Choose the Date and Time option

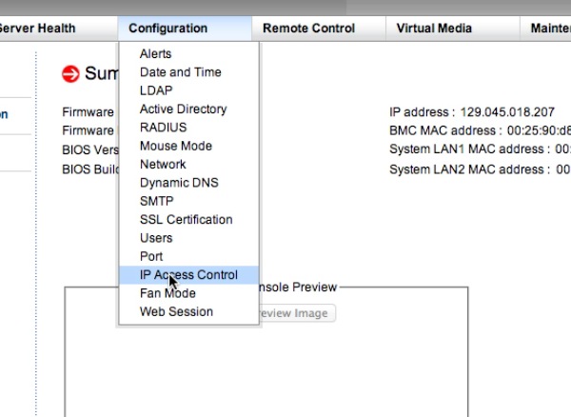[180, 72]
